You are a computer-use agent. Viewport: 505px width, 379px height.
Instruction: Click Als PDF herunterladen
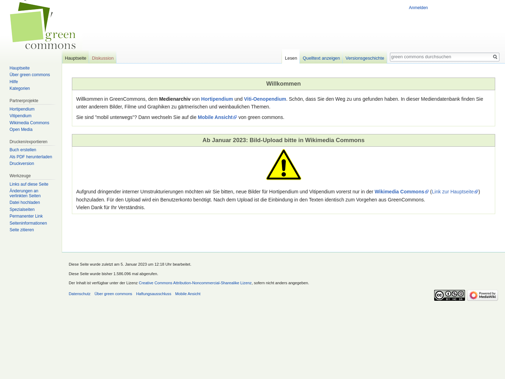tap(31, 157)
